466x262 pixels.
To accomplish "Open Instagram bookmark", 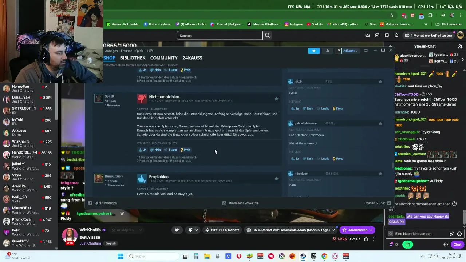I will coord(293,24).
